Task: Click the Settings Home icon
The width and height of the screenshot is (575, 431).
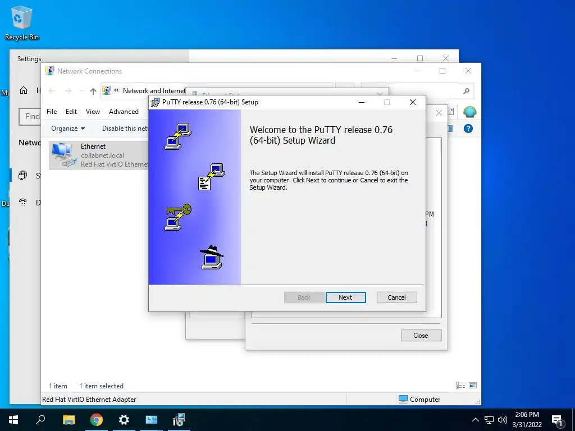Action: (24, 90)
